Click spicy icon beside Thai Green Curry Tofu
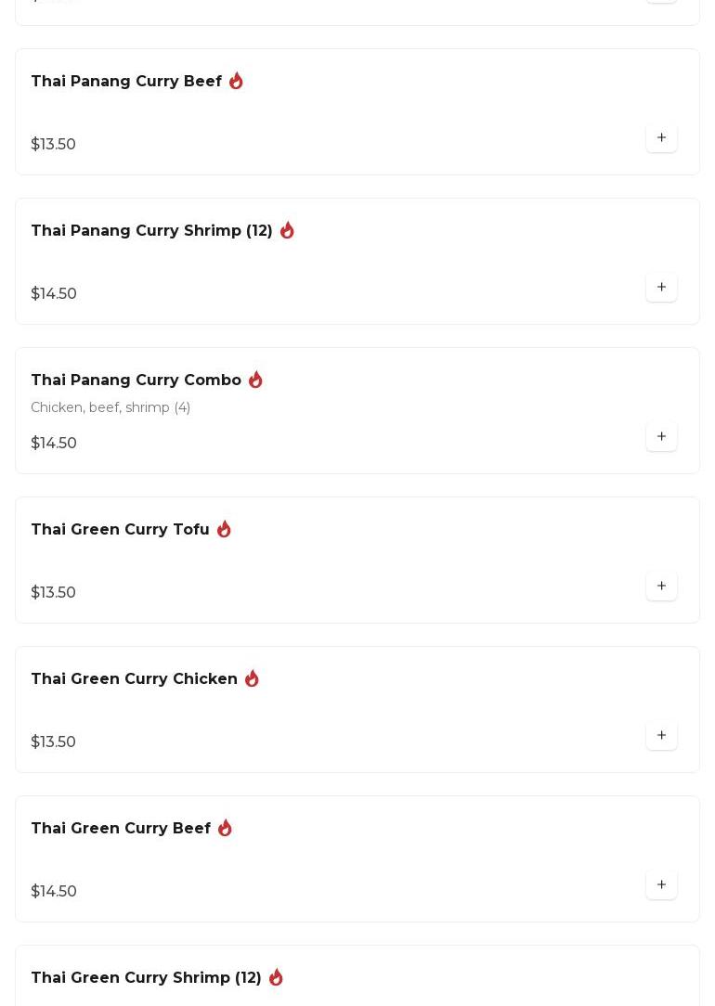Image resolution: width=715 pixels, height=1006 pixels. [x=224, y=529]
